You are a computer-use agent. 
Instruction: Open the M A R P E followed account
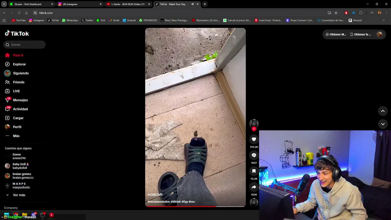21,185
